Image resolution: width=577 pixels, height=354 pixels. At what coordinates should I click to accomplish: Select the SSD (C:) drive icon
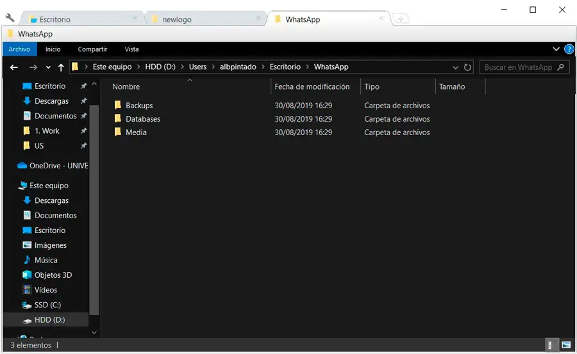[27, 305]
